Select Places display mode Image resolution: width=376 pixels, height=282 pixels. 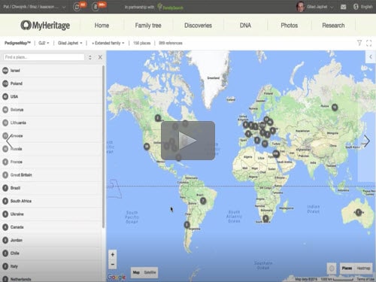[347, 268]
